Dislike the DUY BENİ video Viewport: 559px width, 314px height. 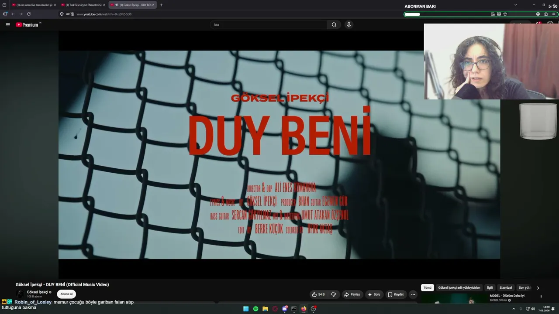(334, 294)
